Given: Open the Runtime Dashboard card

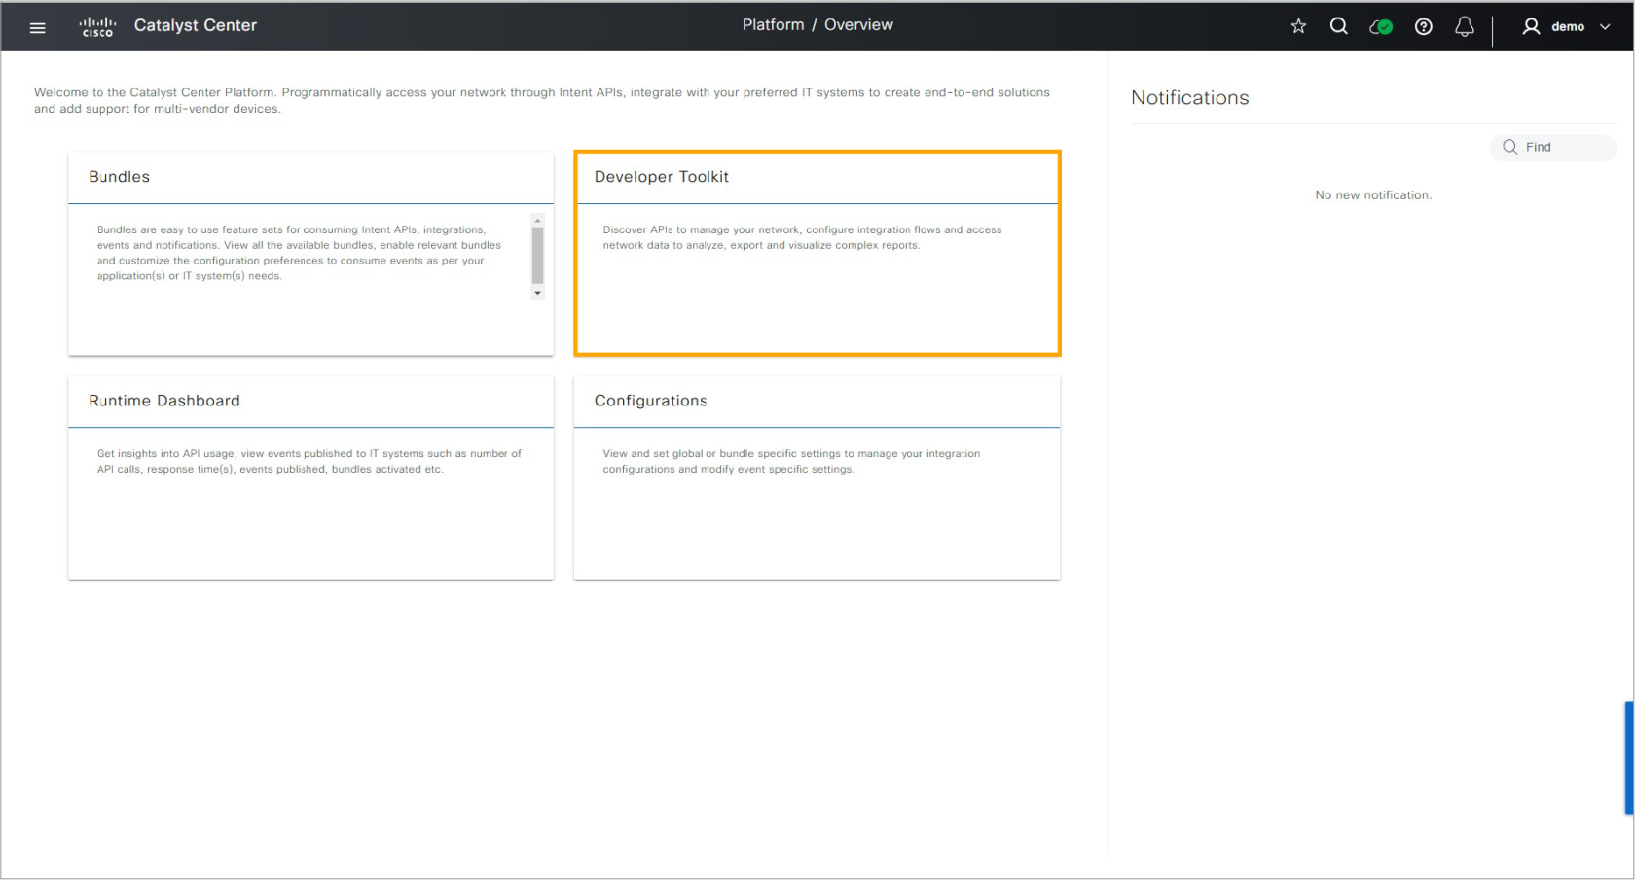Looking at the screenshot, I should 310,477.
